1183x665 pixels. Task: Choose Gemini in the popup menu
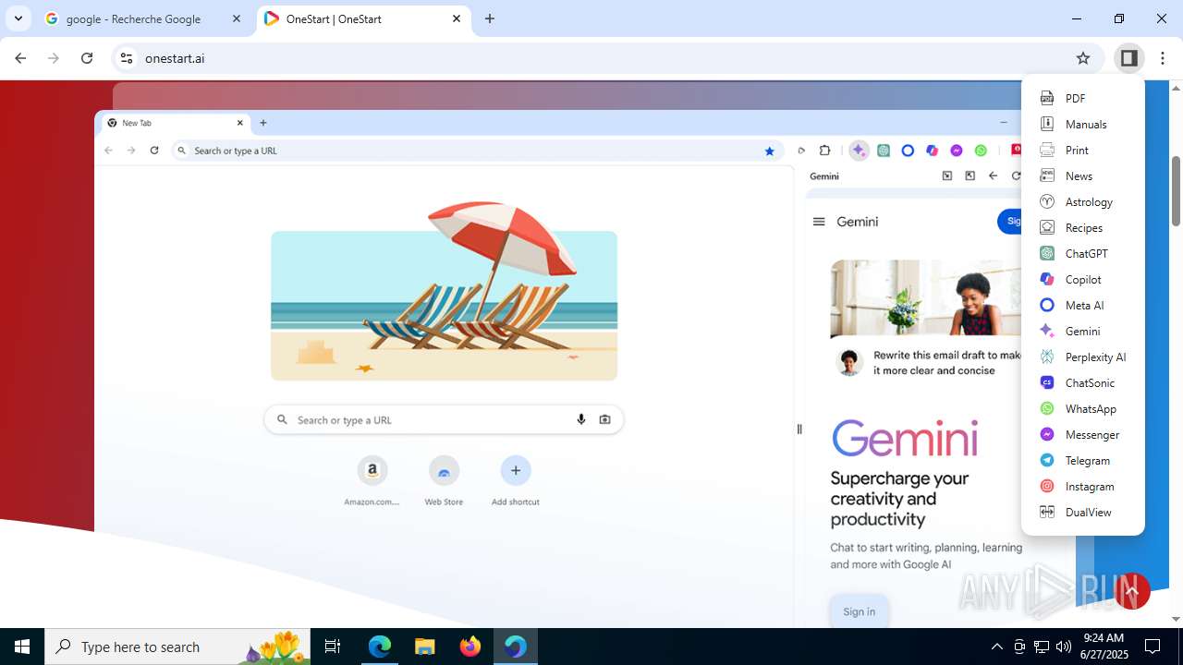point(1083,331)
